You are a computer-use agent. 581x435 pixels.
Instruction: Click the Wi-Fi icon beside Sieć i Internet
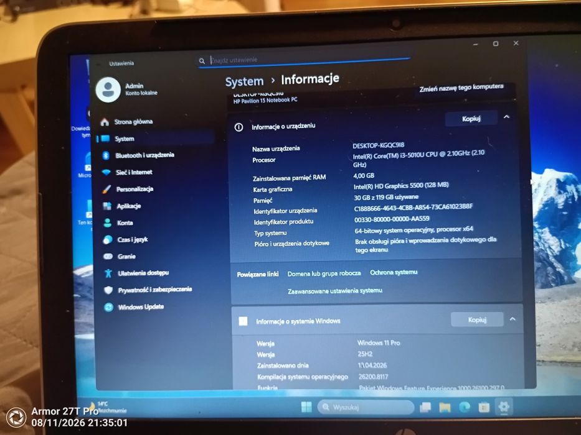click(x=106, y=172)
